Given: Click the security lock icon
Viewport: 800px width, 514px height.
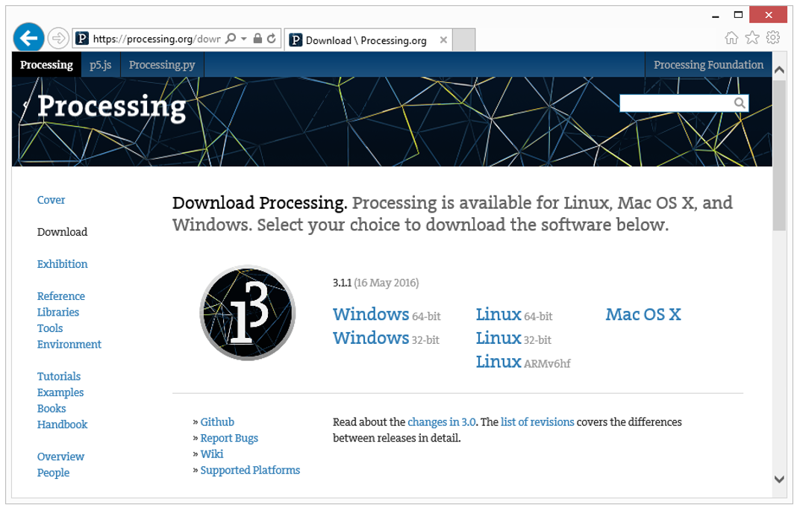Looking at the screenshot, I should pos(257,38).
